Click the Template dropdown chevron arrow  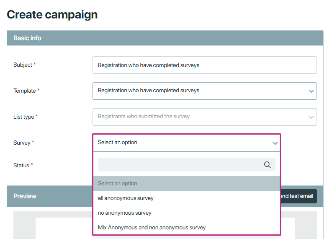click(x=311, y=91)
